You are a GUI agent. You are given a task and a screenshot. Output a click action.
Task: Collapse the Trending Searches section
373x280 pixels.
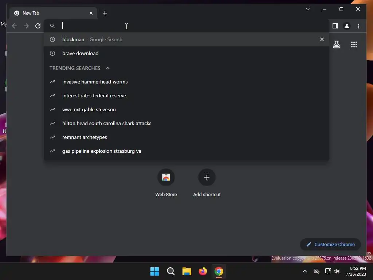pos(108,68)
